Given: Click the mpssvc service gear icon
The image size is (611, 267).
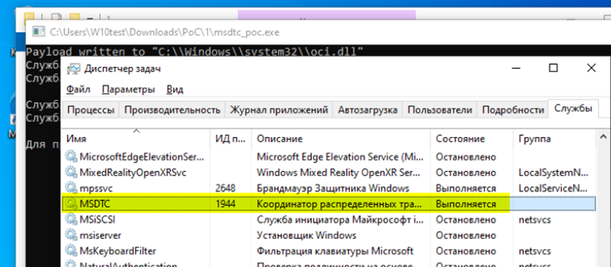Looking at the screenshot, I should 72,188.
